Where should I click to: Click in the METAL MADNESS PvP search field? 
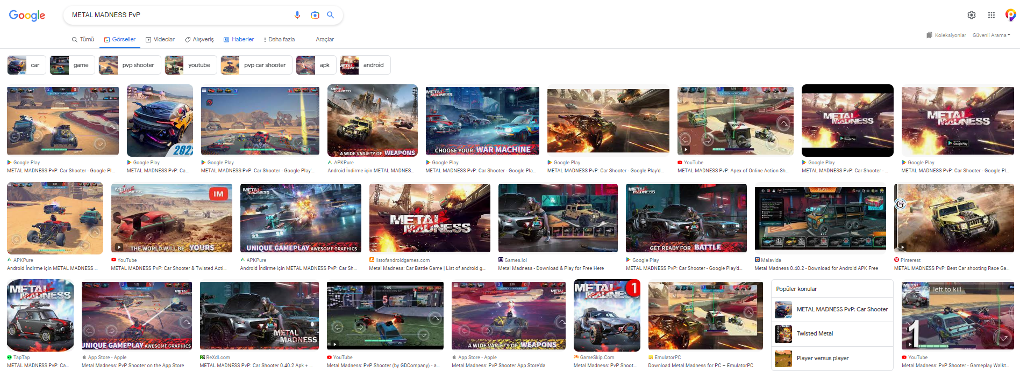[x=180, y=15]
